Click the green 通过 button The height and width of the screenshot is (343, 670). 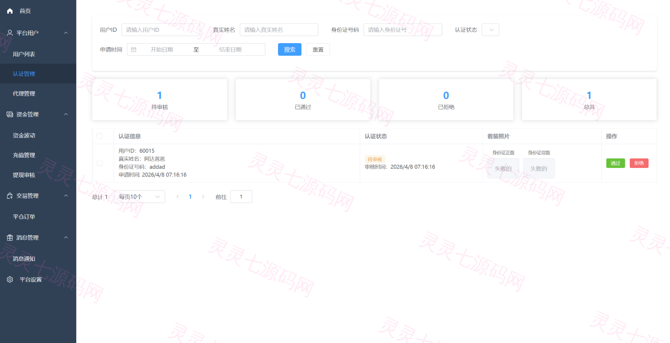[x=615, y=163]
